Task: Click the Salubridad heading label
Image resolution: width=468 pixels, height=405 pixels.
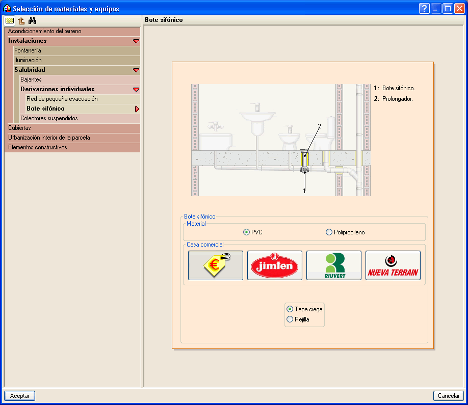Action: (30, 70)
